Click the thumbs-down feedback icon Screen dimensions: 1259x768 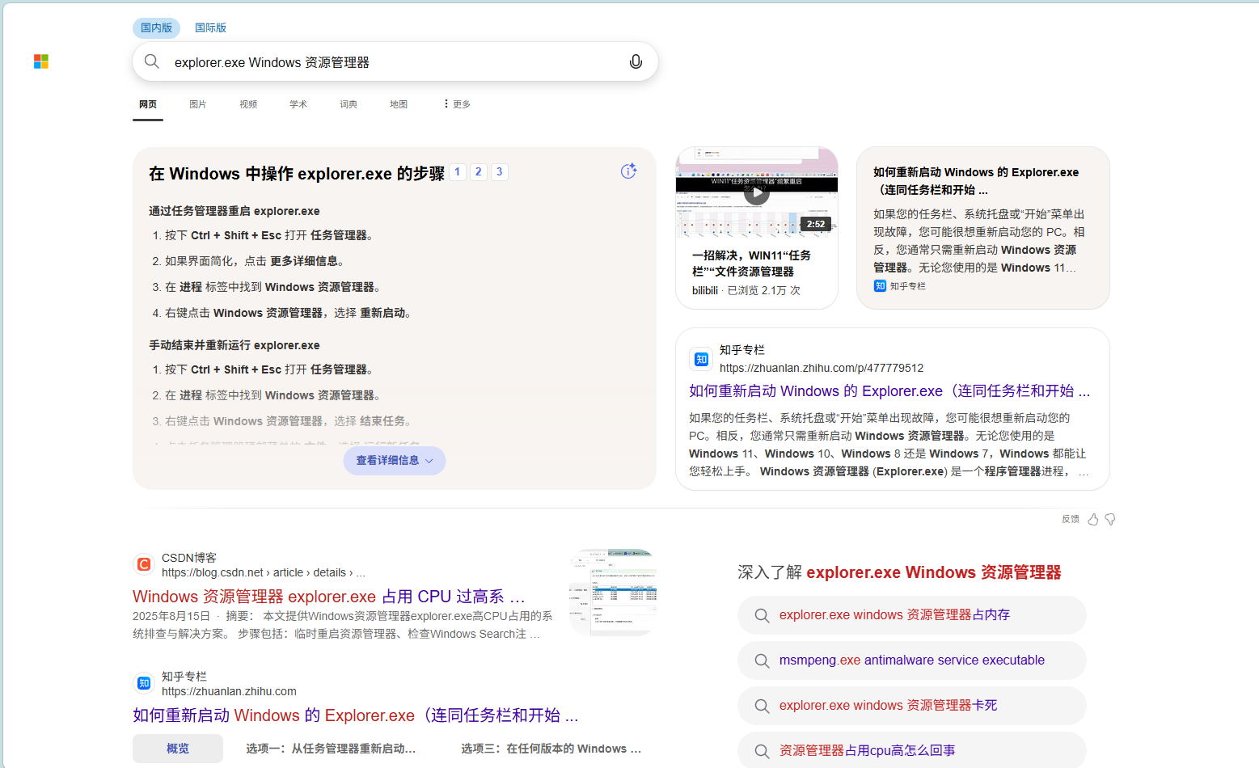pos(1110,519)
